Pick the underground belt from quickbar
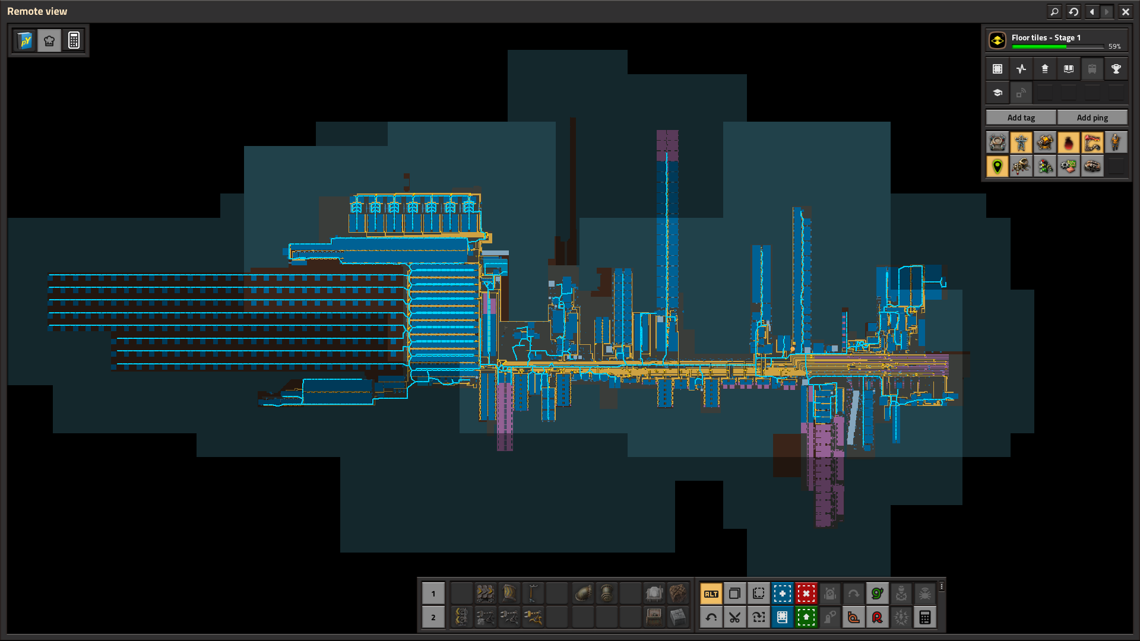The height and width of the screenshot is (641, 1140). (509, 593)
